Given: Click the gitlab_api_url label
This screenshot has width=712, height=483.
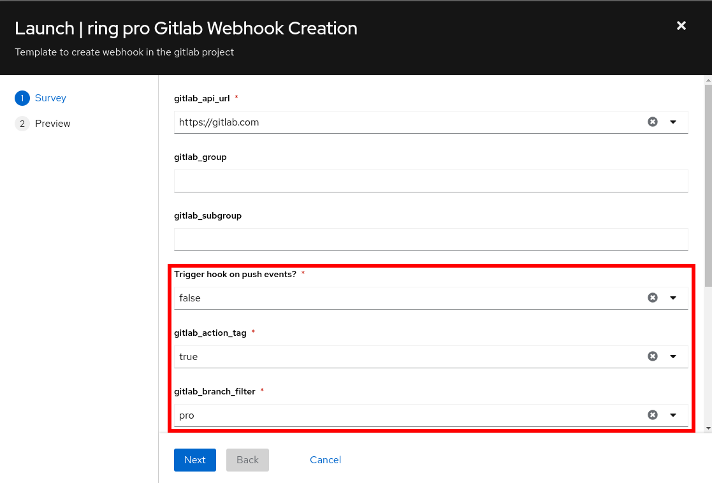Looking at the screenshot, I should click(202, 99).
